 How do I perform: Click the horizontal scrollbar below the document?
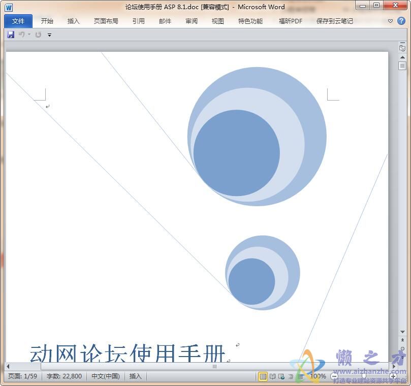[x=213, y=365]
